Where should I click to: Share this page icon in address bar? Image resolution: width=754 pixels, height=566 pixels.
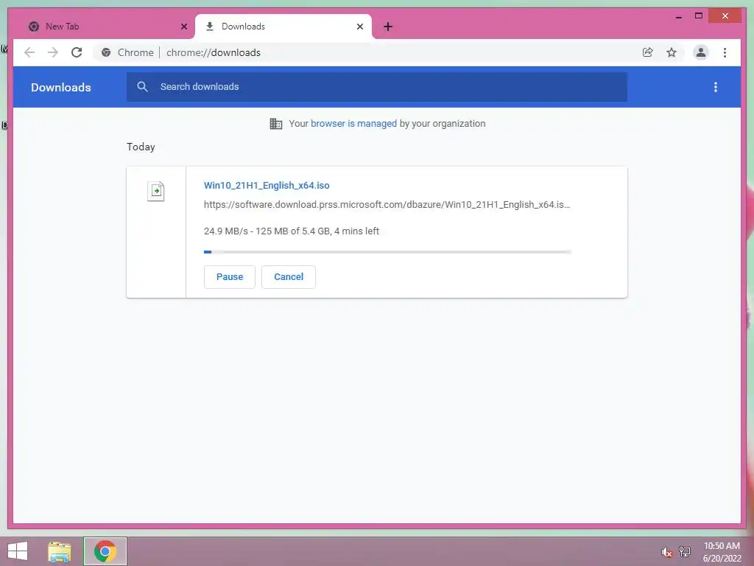click(648, 52)
